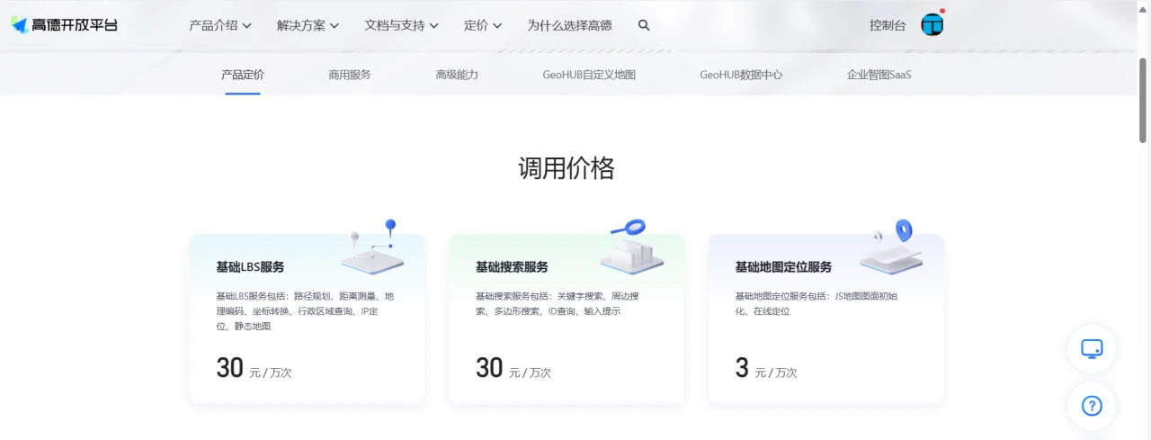Click the 调用价格 heading

click(567, 168)
